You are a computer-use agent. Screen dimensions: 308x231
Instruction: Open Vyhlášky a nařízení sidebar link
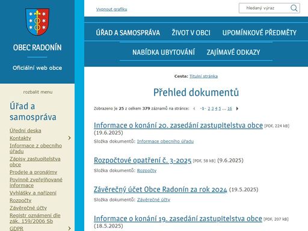(33, 193)
